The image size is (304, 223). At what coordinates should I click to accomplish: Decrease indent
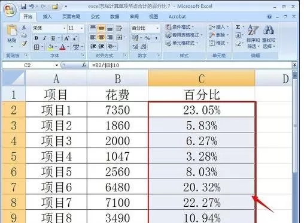pyautogui.click(x=93, y=47)
